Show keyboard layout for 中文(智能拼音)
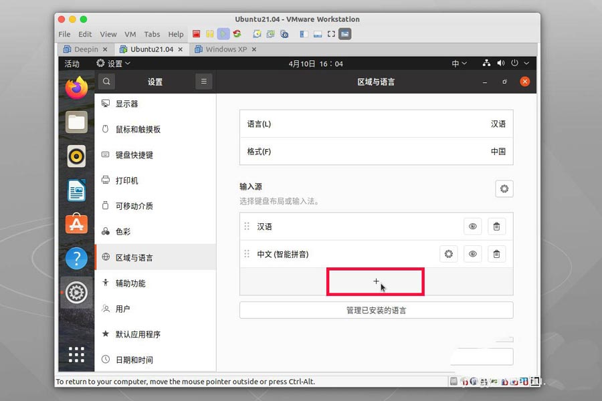This screenshot has height=401, width=602. pos(472,254)
